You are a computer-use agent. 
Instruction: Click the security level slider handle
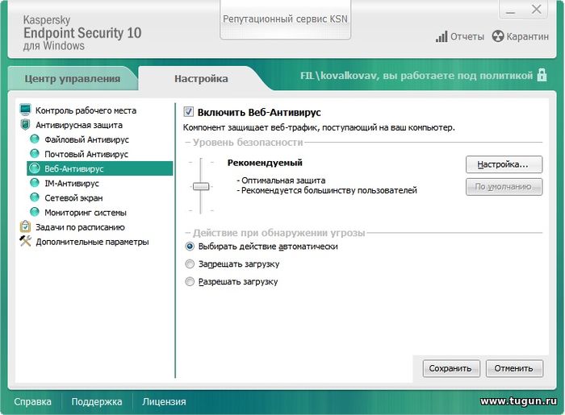coord(201,186)
